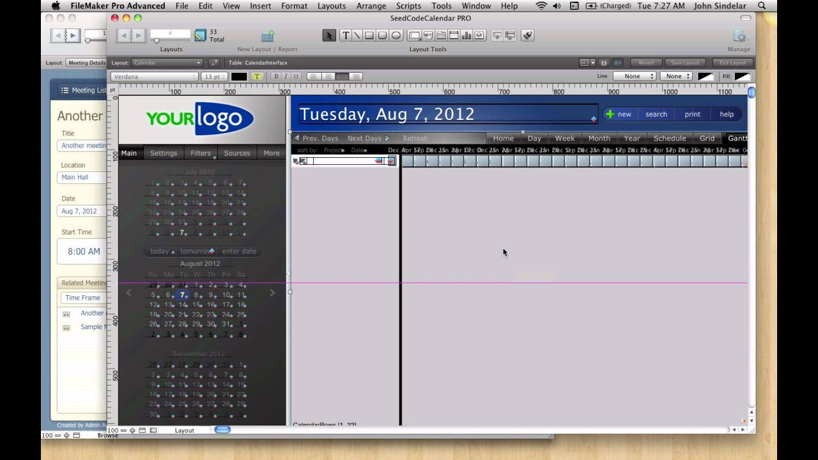Select the Button tool
Viewport: 818px width, 460px height.
click(x=428, y=36)
